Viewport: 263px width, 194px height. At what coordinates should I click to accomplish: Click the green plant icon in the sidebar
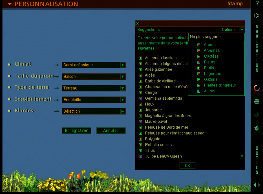[257, 128]
